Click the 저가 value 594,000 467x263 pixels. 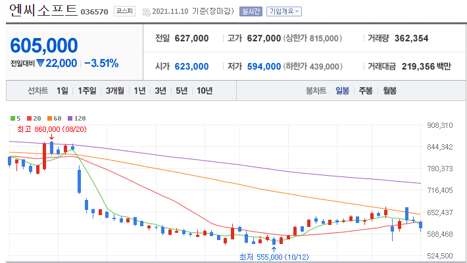pos(264,66)
